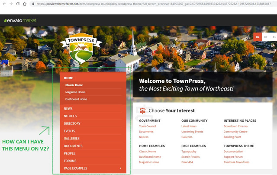Click the signpost icon beside Choose Your Interest
The image size is (277, 175).
coord(142,111)
